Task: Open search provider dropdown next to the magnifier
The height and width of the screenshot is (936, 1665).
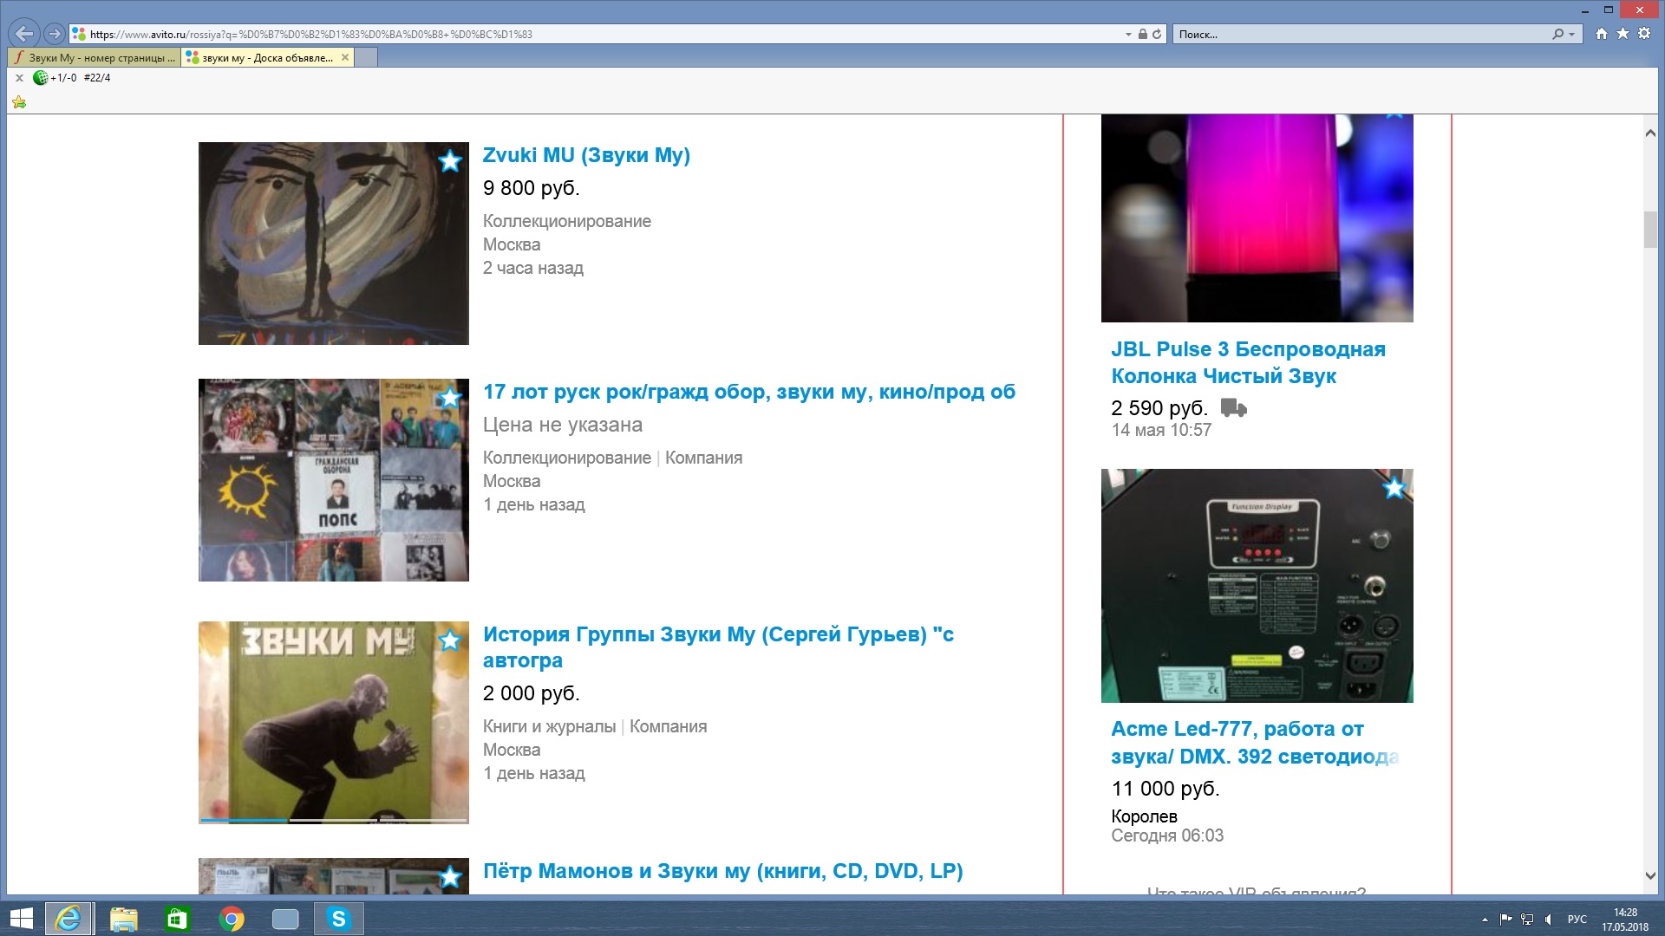Action: pos(1572,35)
